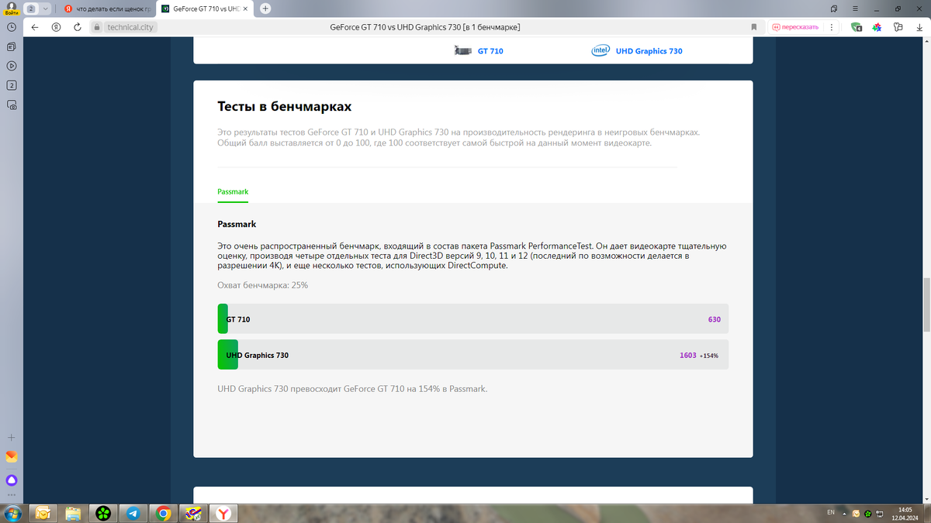Open the extensions puzzle icon
931x523 pixels.
898,26
